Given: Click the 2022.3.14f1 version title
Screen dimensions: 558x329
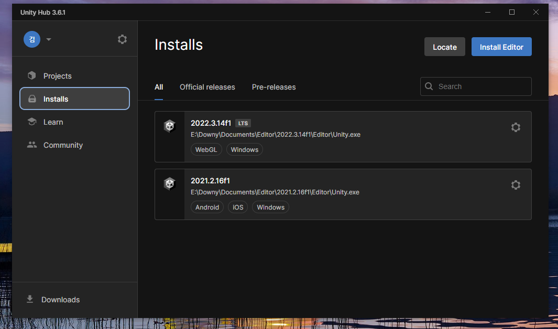Looking at the screenshot, I should pos(211,123).
